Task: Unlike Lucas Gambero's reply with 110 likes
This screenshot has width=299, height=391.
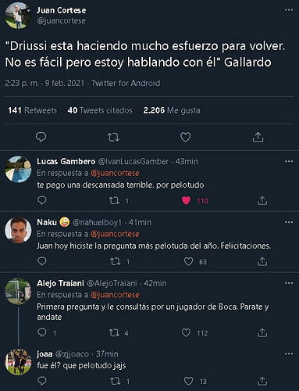Action: (x=186, y=200)
